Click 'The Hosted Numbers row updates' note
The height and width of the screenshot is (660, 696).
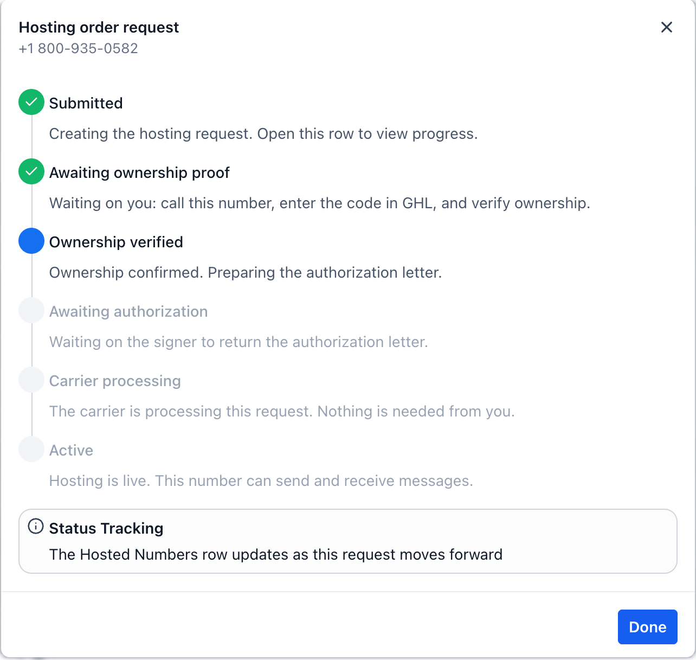[276, 554]
